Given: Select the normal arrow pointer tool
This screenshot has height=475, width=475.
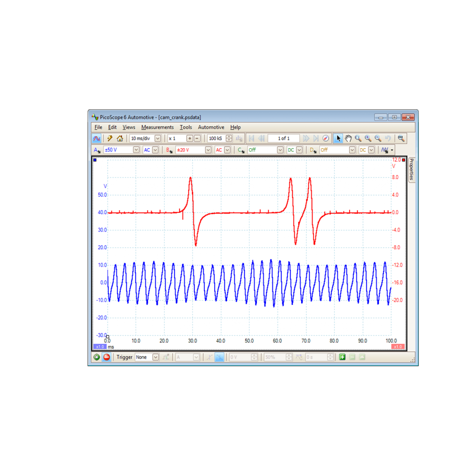Looking at the screenshot, I should point(338,138).
